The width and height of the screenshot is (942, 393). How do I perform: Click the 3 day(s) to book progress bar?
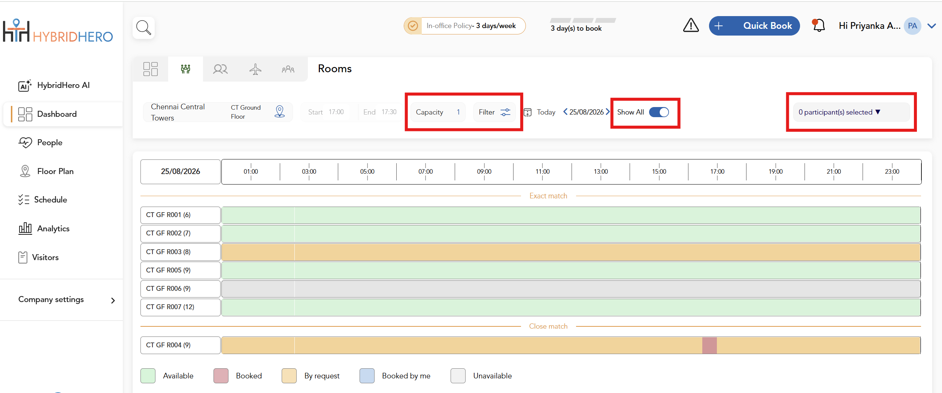coord(583,20)
